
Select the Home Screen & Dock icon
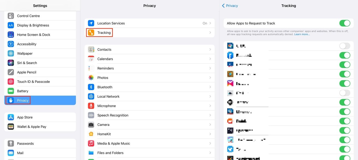[11, 35]
